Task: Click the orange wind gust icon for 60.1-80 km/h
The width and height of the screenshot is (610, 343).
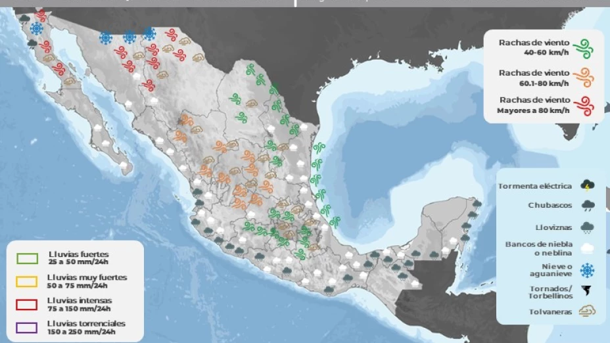Action: coord(583,77)
